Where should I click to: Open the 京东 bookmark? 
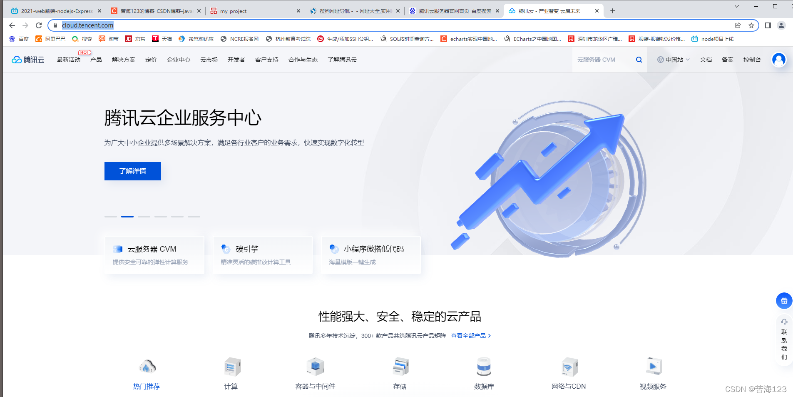(x=135, y=39)
